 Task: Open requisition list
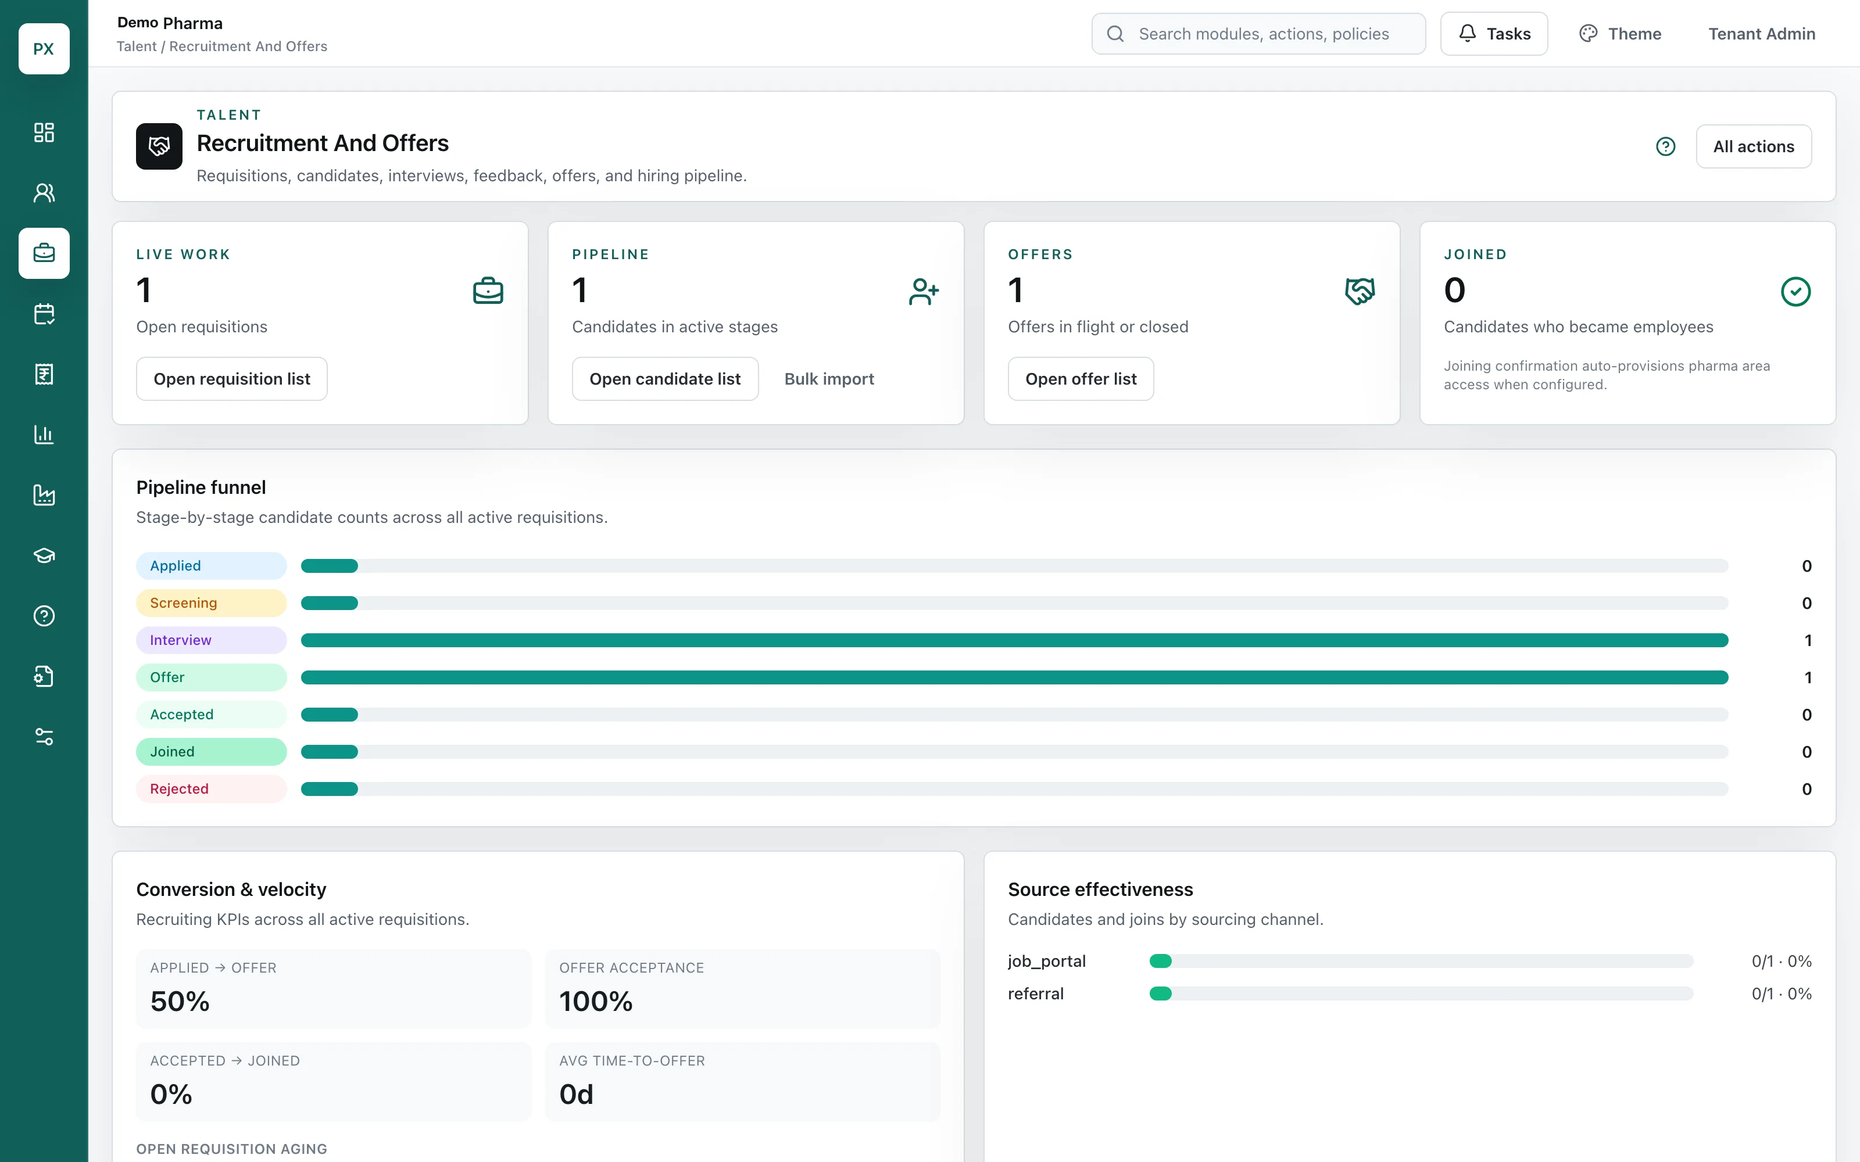(231, 379)
